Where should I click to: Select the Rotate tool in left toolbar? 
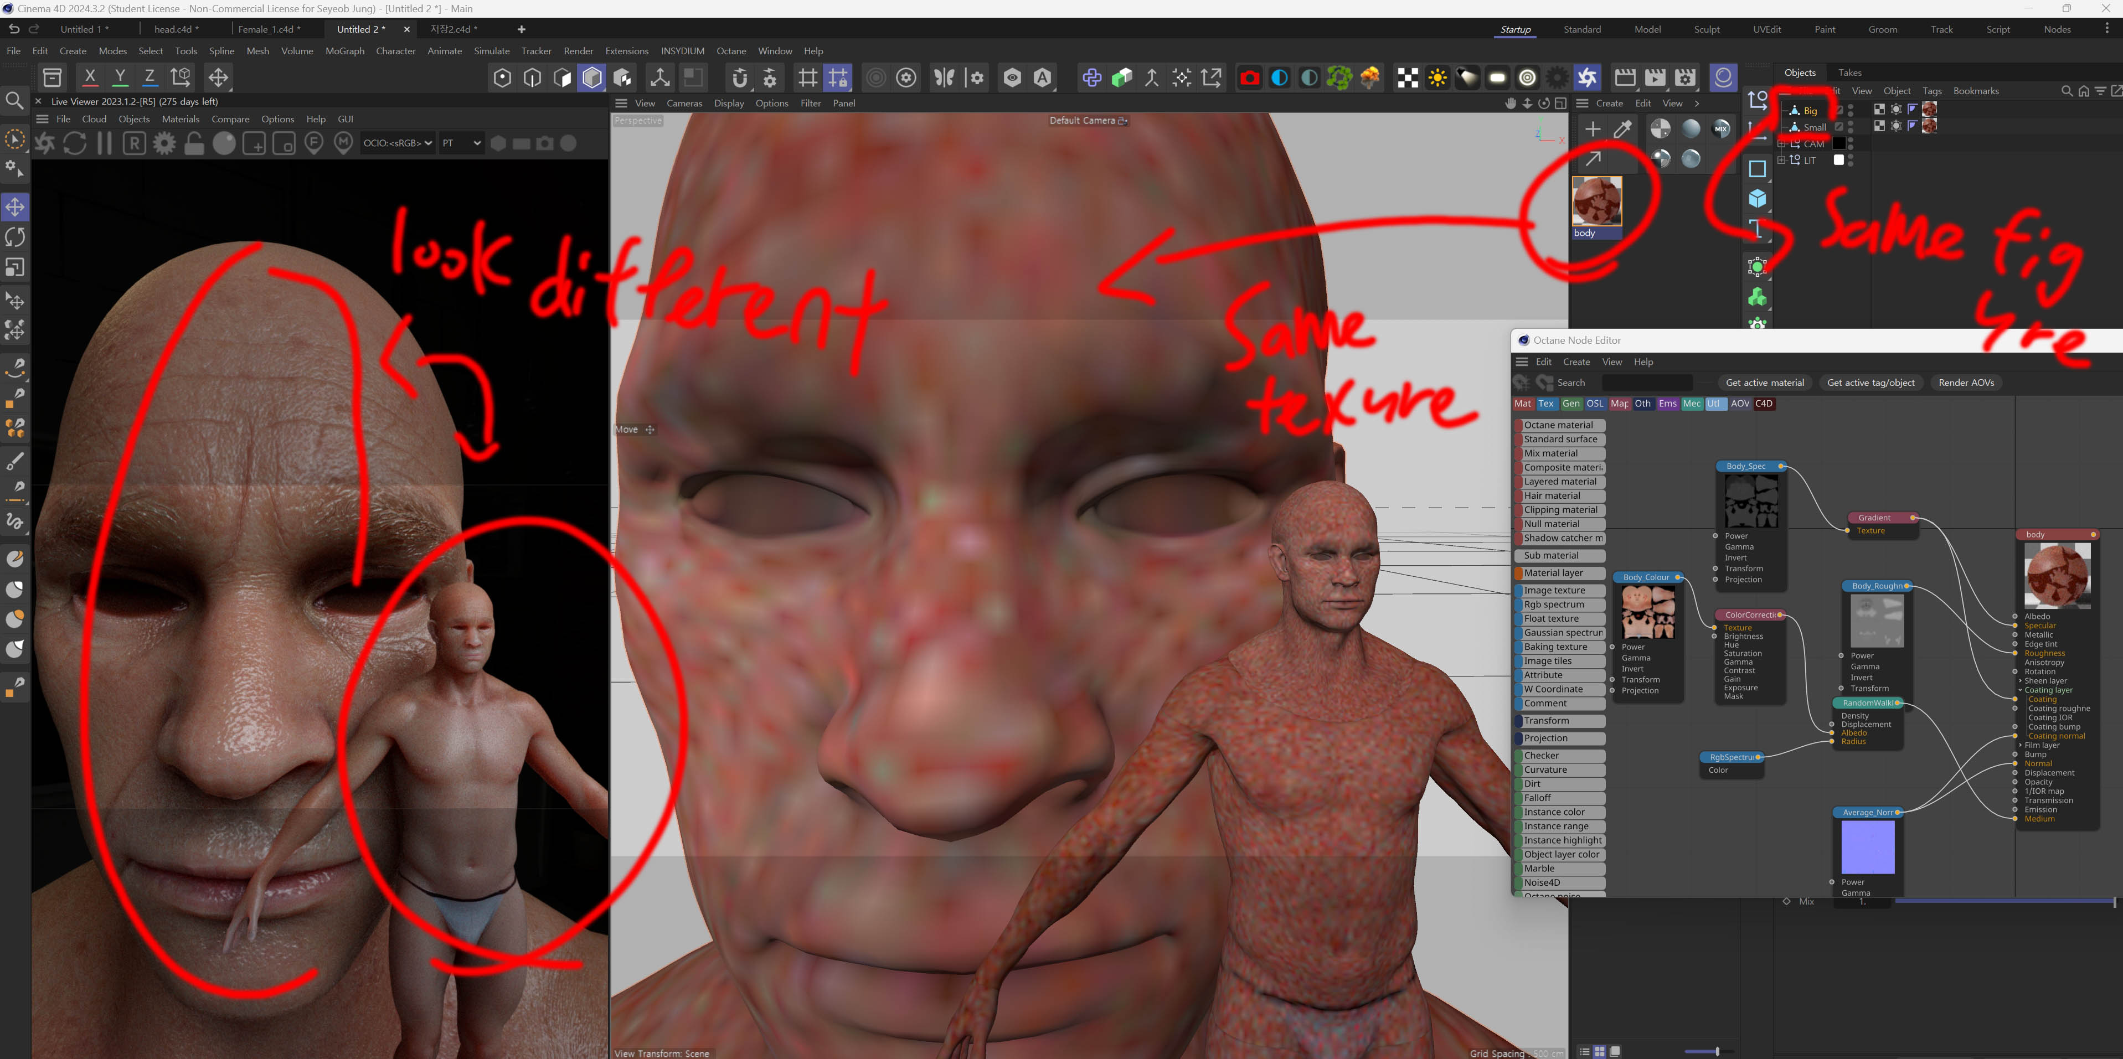click(x=15, y=237)
